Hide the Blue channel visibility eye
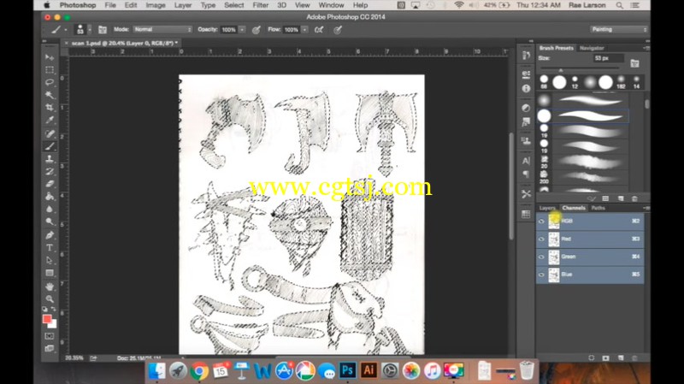684x384 pixels. click(x=541, y=275)
